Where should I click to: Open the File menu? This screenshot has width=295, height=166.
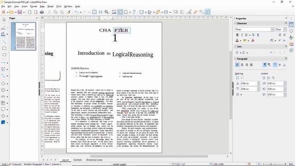tap(3, 6)
